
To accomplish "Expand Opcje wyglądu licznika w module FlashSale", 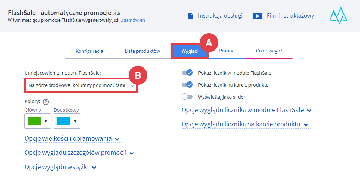I will [x=247, y=110].
